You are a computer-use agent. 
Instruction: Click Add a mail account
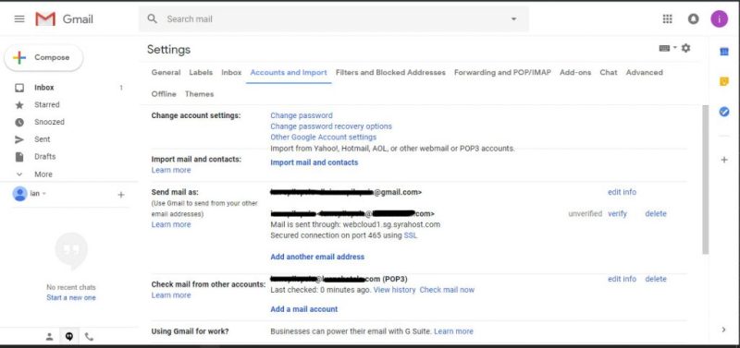click(x=304, y=309)
